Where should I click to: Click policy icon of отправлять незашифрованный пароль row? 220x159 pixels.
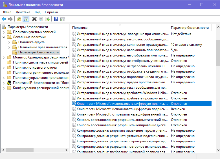point(74,114)
